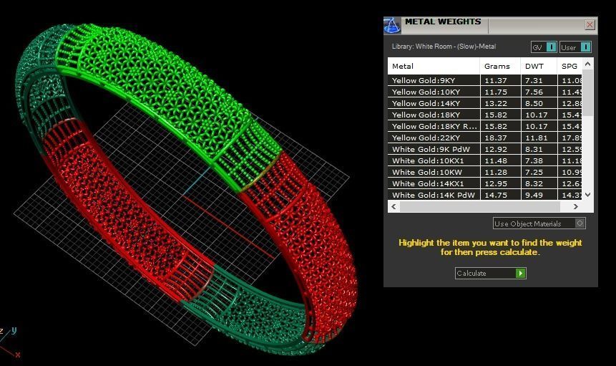This screenshot has width=616, height=366.
Task: Select the Yellow Gold:22KY row
Action: (x=485, y=138)
